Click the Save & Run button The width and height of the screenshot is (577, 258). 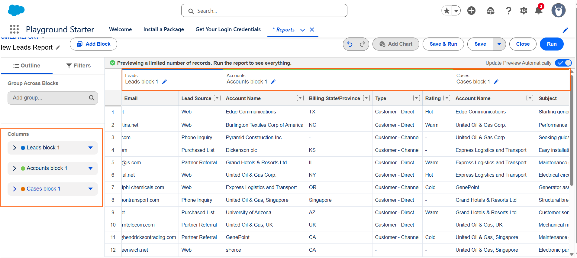point(443,44)
